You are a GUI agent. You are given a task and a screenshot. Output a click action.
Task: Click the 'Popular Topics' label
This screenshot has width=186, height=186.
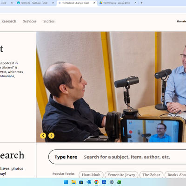tap(64, 174)
